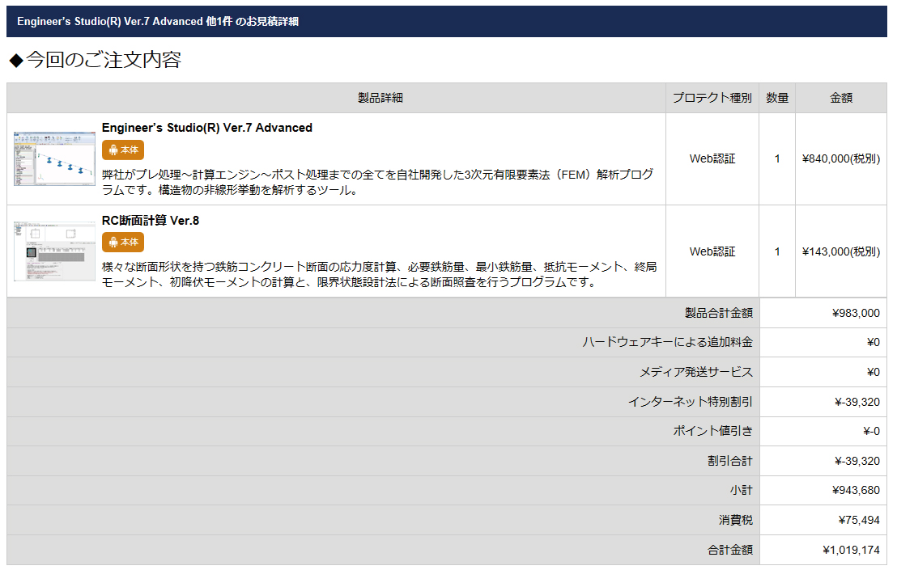Viewport: 897px width, 570px height.
Task: Click the 小計 label
Action: (742, 490)
